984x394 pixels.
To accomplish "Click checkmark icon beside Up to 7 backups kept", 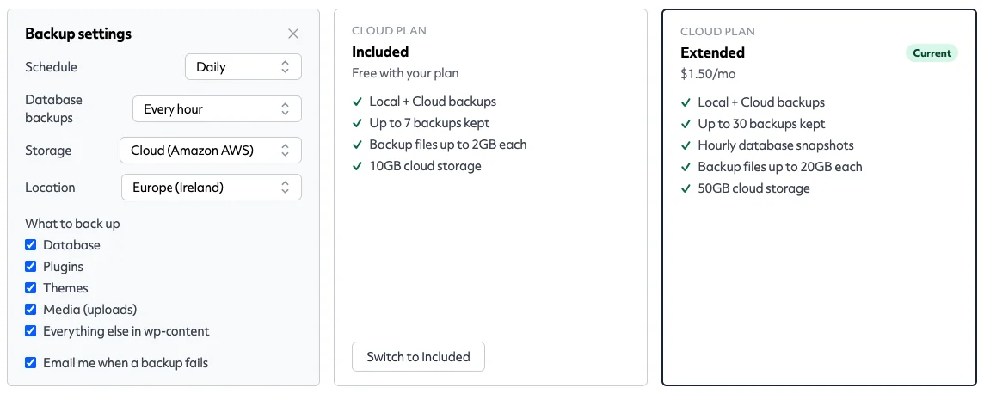I will tap(357, 123).
